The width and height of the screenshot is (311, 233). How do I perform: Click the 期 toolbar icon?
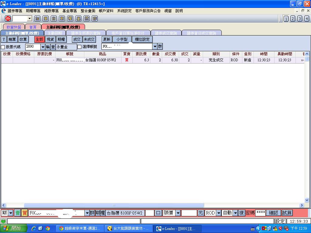(62, 19)
